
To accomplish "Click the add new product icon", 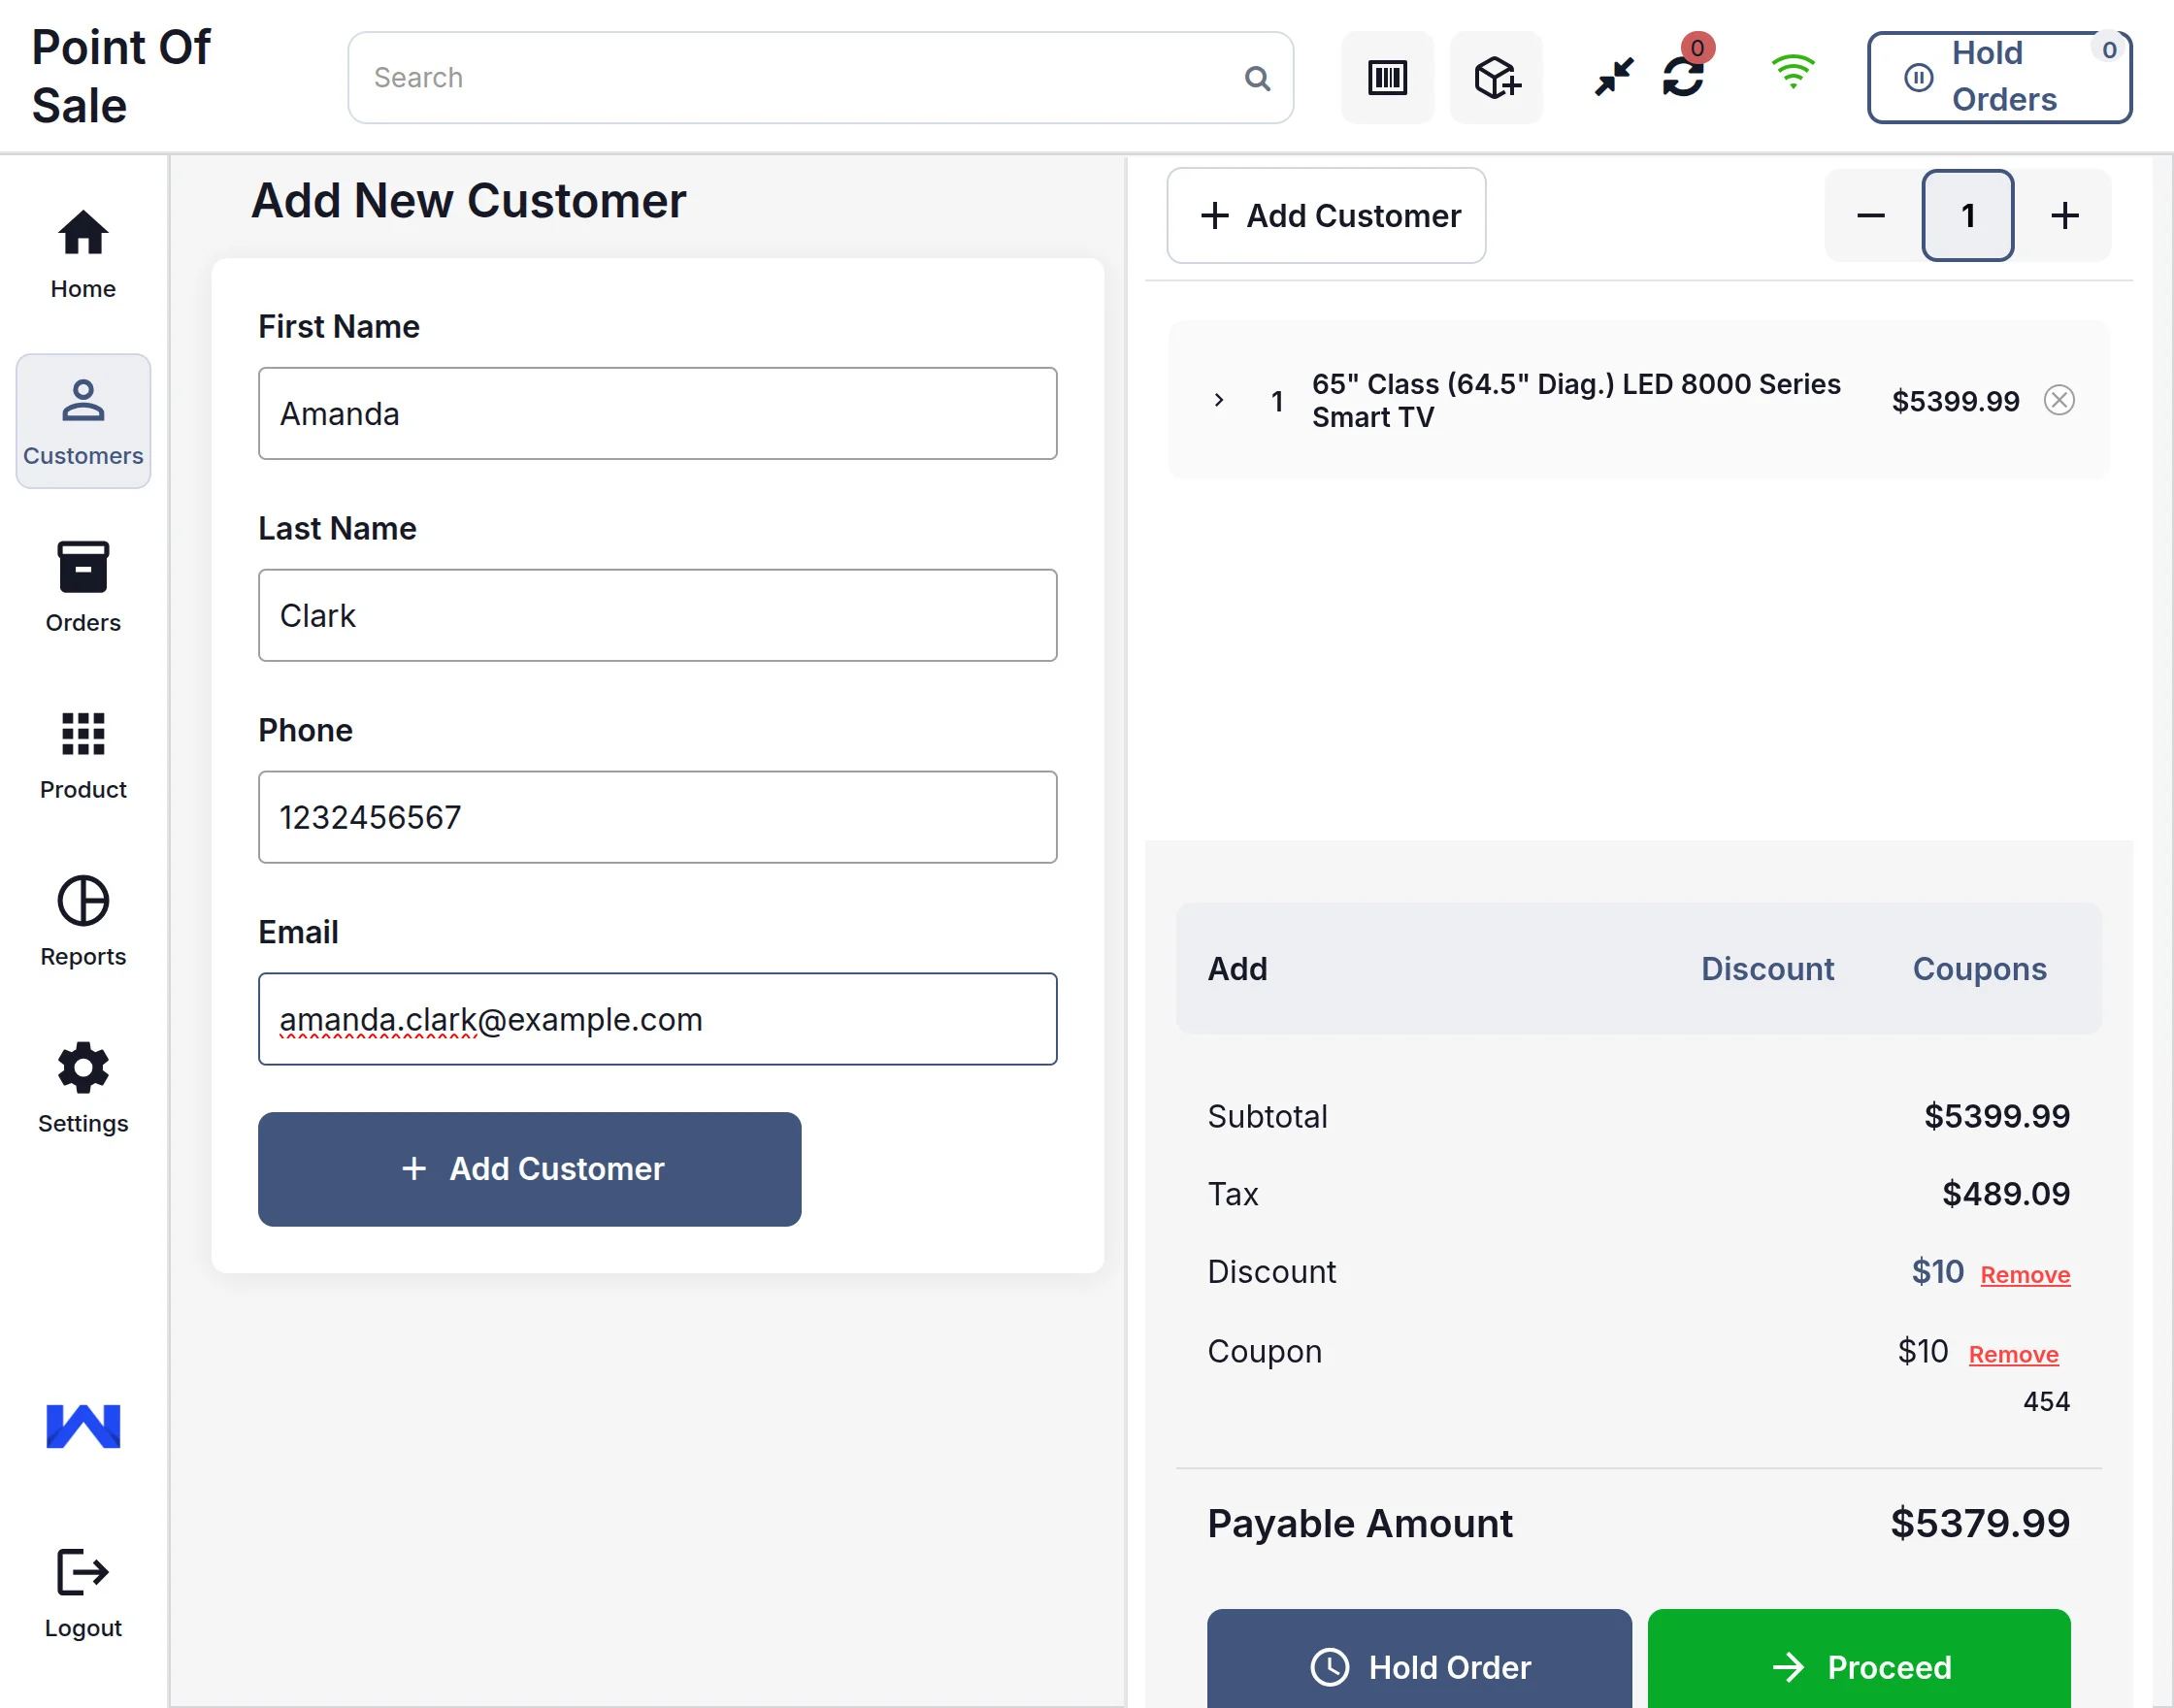I will pyautogui.click(x=1495, y=77).
